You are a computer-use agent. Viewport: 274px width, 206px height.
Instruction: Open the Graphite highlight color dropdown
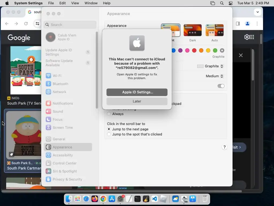[210, 66]
